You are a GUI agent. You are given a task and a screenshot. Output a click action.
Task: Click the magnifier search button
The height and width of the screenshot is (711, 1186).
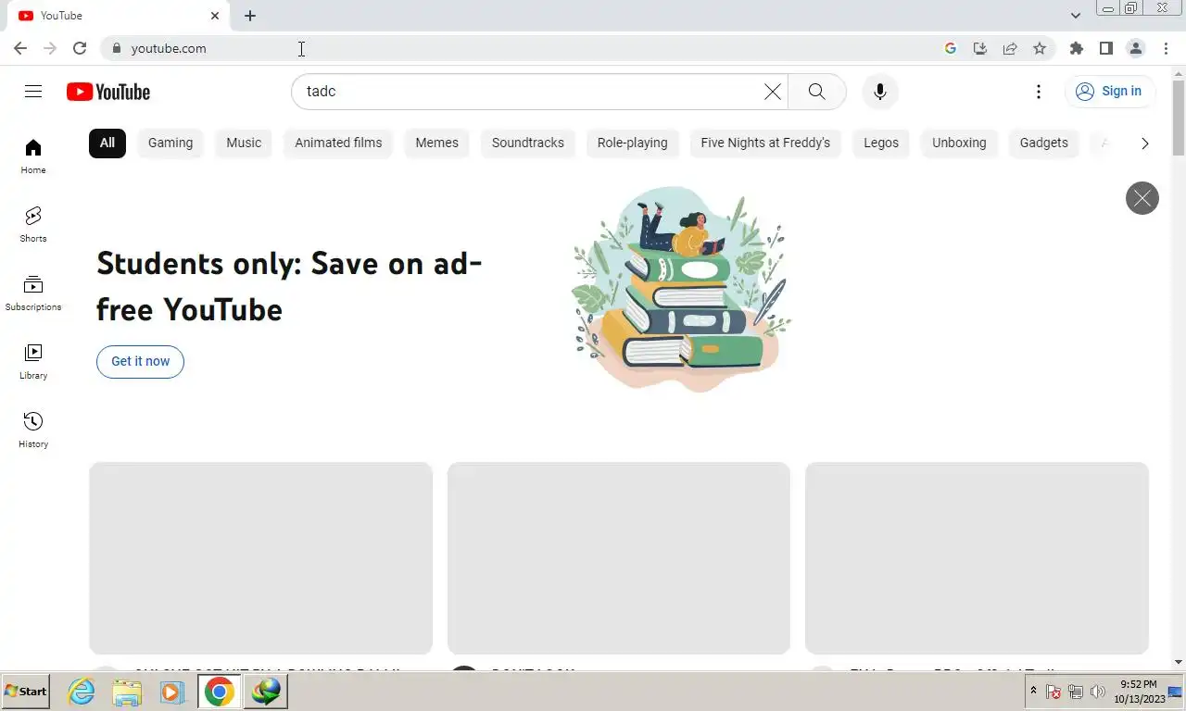(x=816, y=92)
